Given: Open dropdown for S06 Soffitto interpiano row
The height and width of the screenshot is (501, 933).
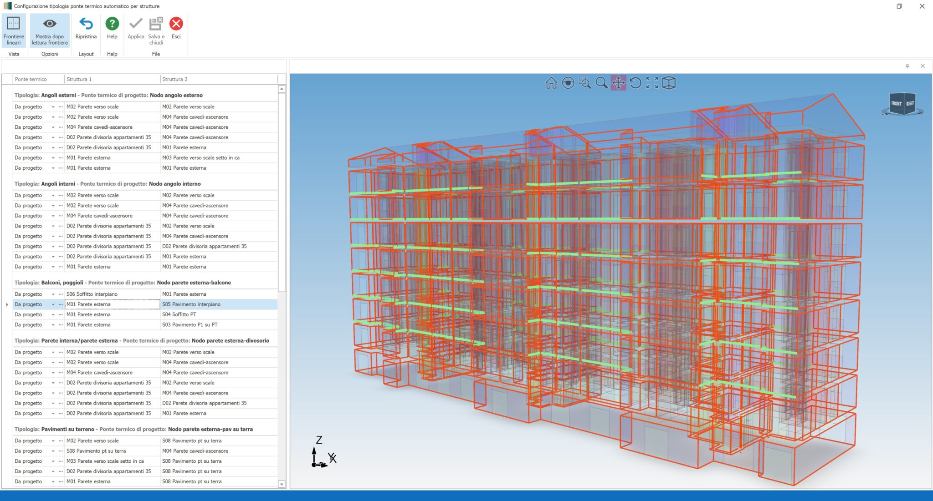Looking at the screenshot, I should click(53, 294).
